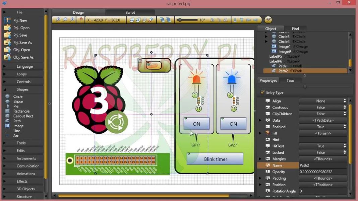
Task: Click the align right arrow icon
Action: [255, 20]
